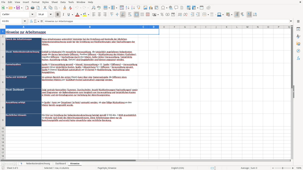Open the Font Color dropdown arrow

81,15
